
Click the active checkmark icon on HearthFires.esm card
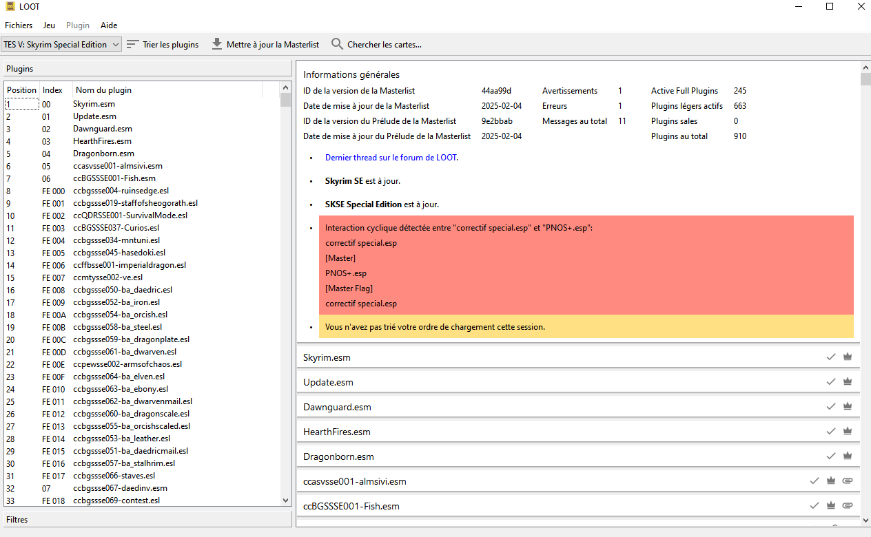(x=831, y=431)
